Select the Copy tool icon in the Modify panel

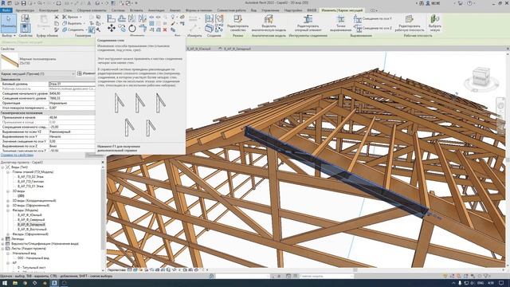(122, 29)
